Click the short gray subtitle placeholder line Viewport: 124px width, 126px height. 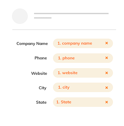tap(43, 18)
